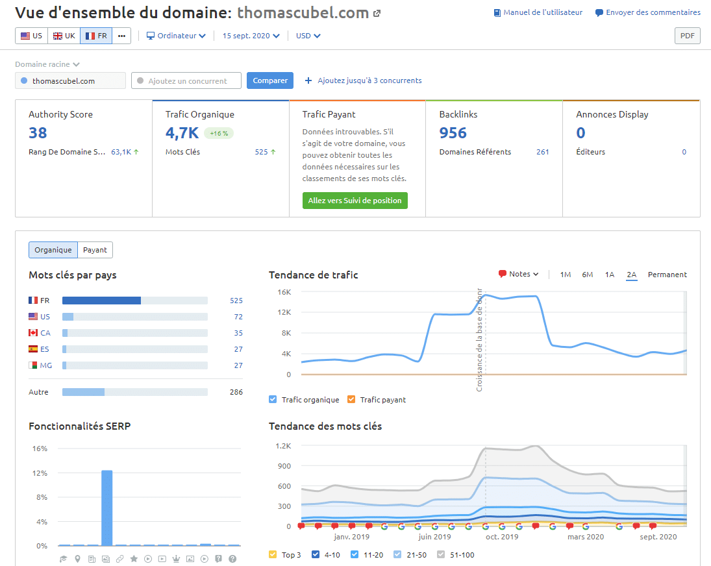Open the Ordinateur device dropdown
This screenshot has width=711, height=566.
pyautogui.click(x=176, y=36)
